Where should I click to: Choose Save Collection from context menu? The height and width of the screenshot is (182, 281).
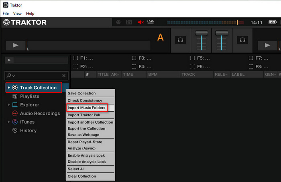[90, 93]
